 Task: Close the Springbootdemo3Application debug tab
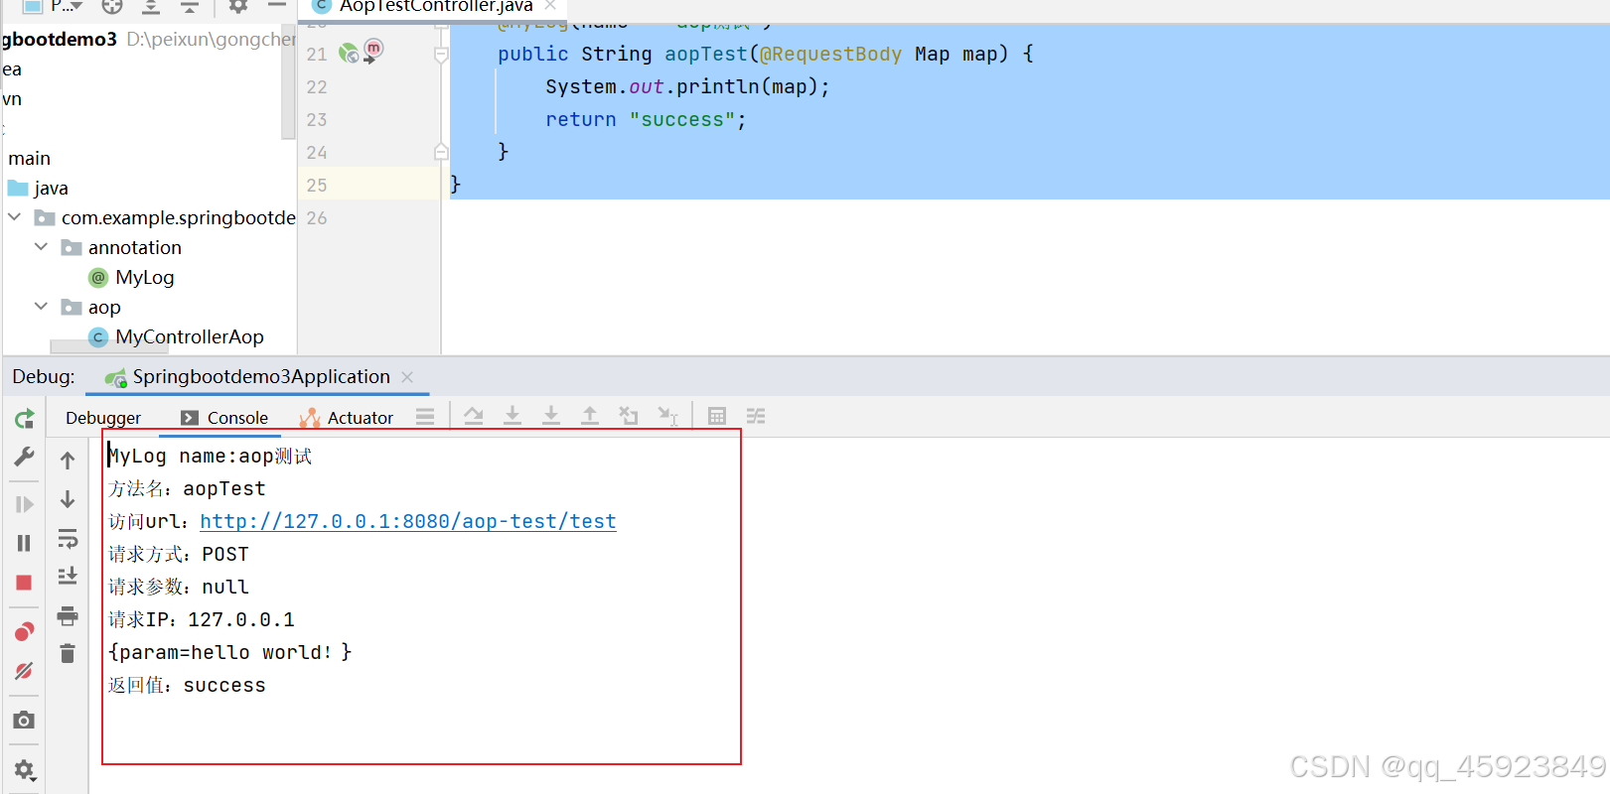(407, 377)
